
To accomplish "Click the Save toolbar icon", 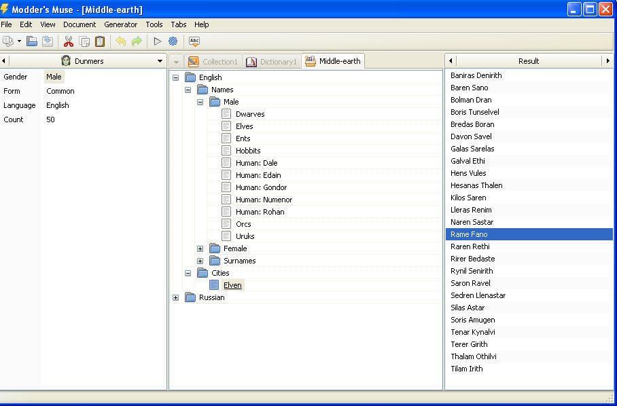I will click(x=48, y=41).
